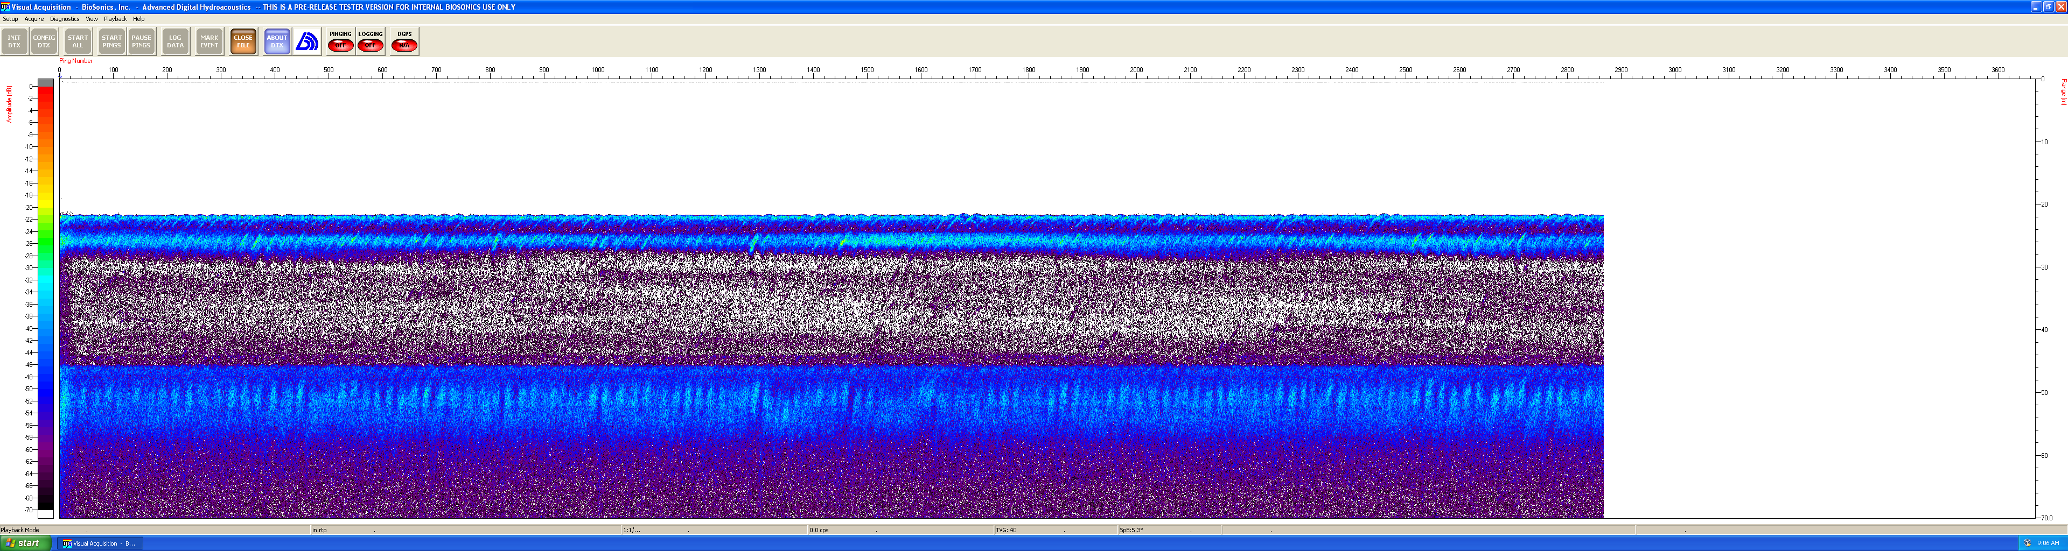Click the DTX application icon in title bar
This screenshot has height=551, width=2068.
point(5,6)
